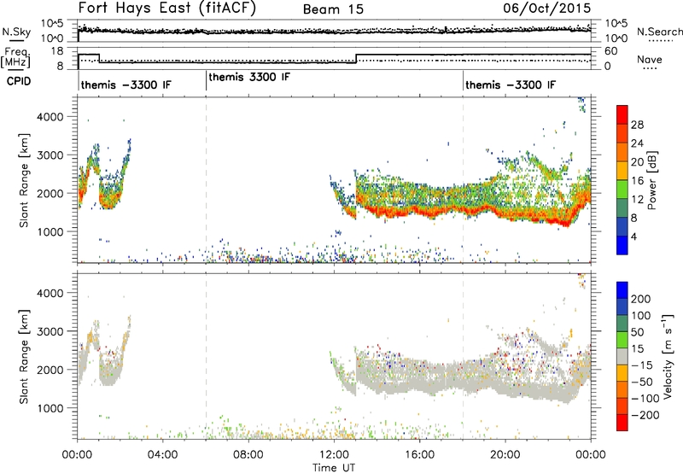
Task: Click the date '06/Oct/2015'
Action: (547, 9)
